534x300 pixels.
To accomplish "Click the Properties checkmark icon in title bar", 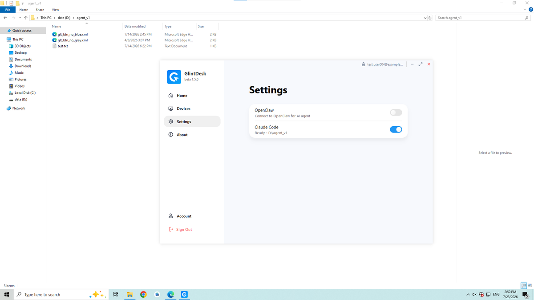I will click(x=12, y=3).
